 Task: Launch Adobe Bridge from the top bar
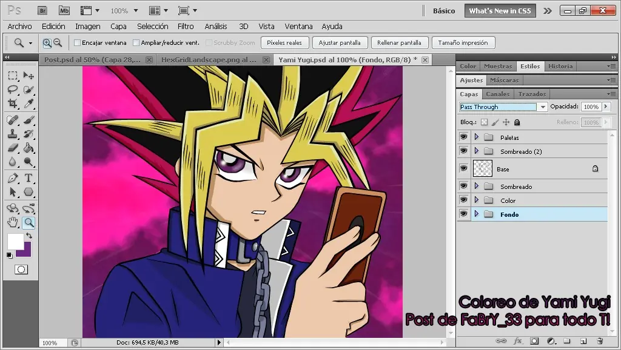(x=42, y=10)
